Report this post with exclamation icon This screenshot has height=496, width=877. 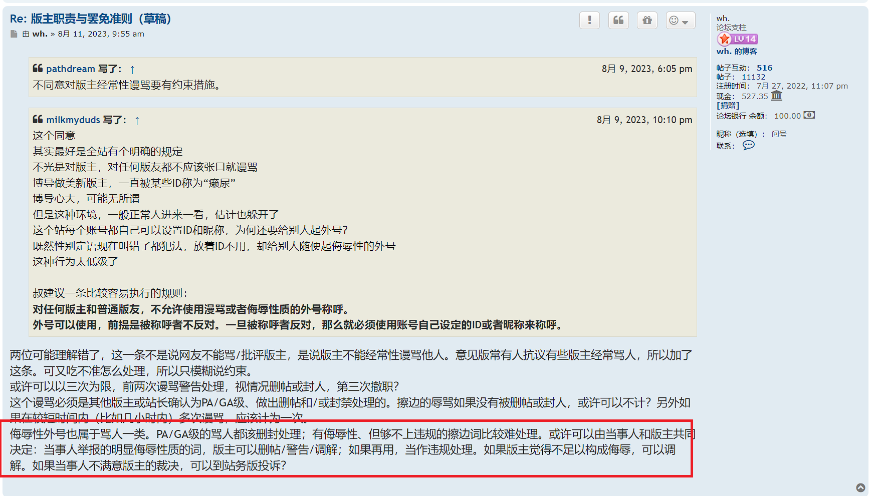589,20
